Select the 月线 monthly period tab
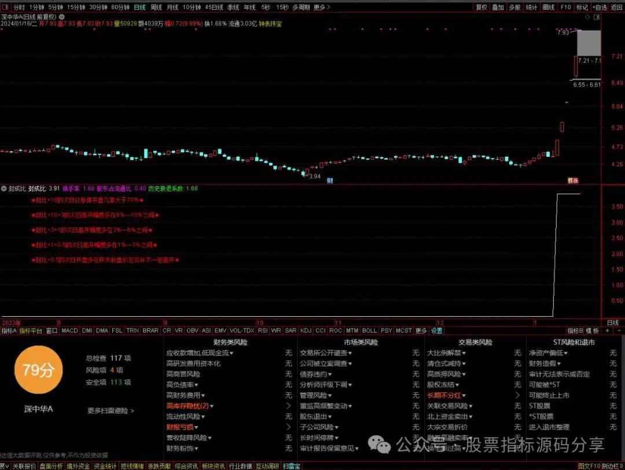 tap(172, 7)
